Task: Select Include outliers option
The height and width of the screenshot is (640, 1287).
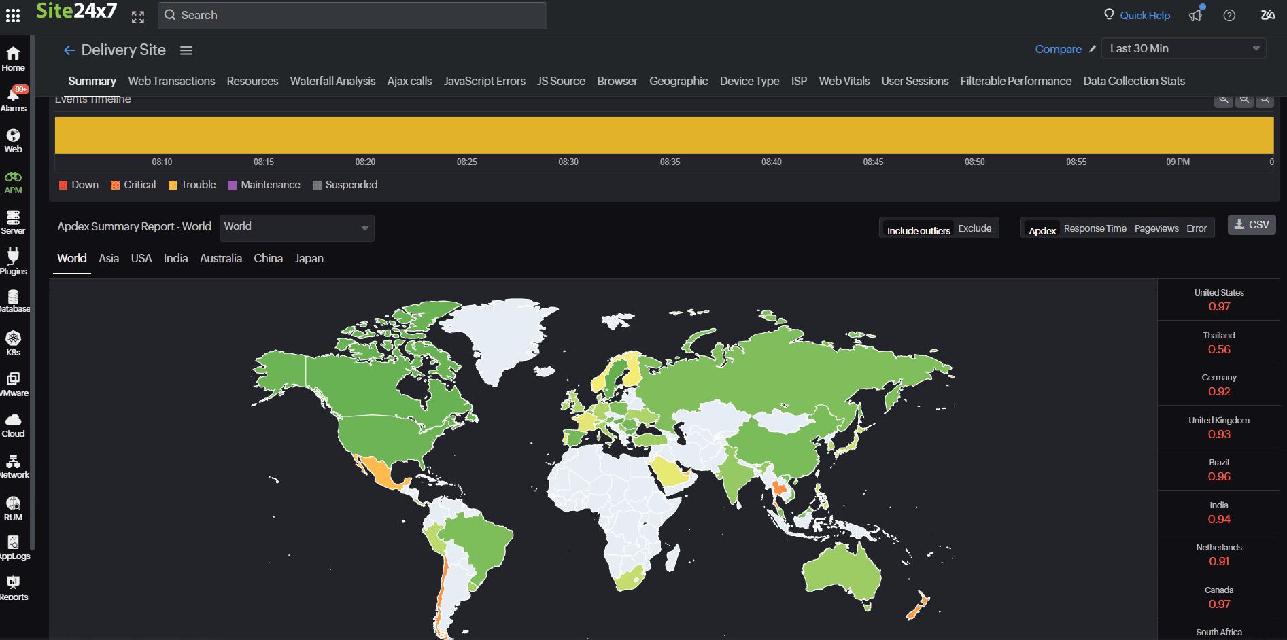Action: (x=919, y=230)
